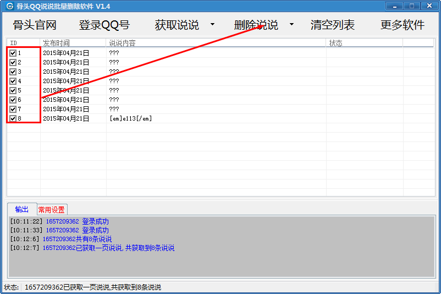This screenshot has height=294, width=441.
Task: Click the app logo icon in title bar
Action: [9, 6]
